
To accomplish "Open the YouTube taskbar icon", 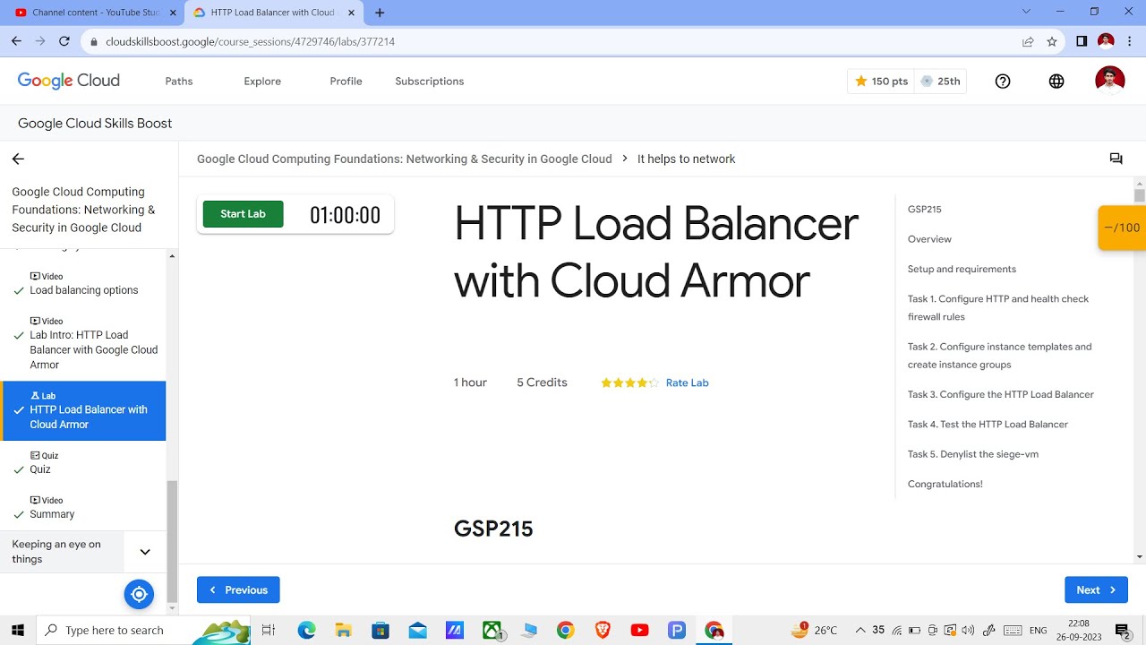I will [x=639, y=630].
